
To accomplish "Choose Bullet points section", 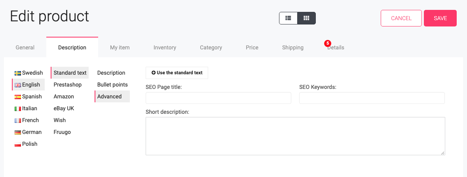I will point(112,85).
